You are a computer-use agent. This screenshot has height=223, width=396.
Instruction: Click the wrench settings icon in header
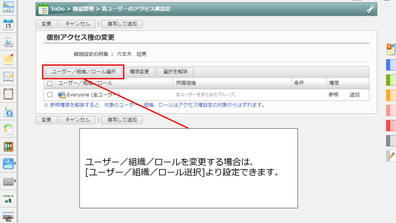[370, 9]
